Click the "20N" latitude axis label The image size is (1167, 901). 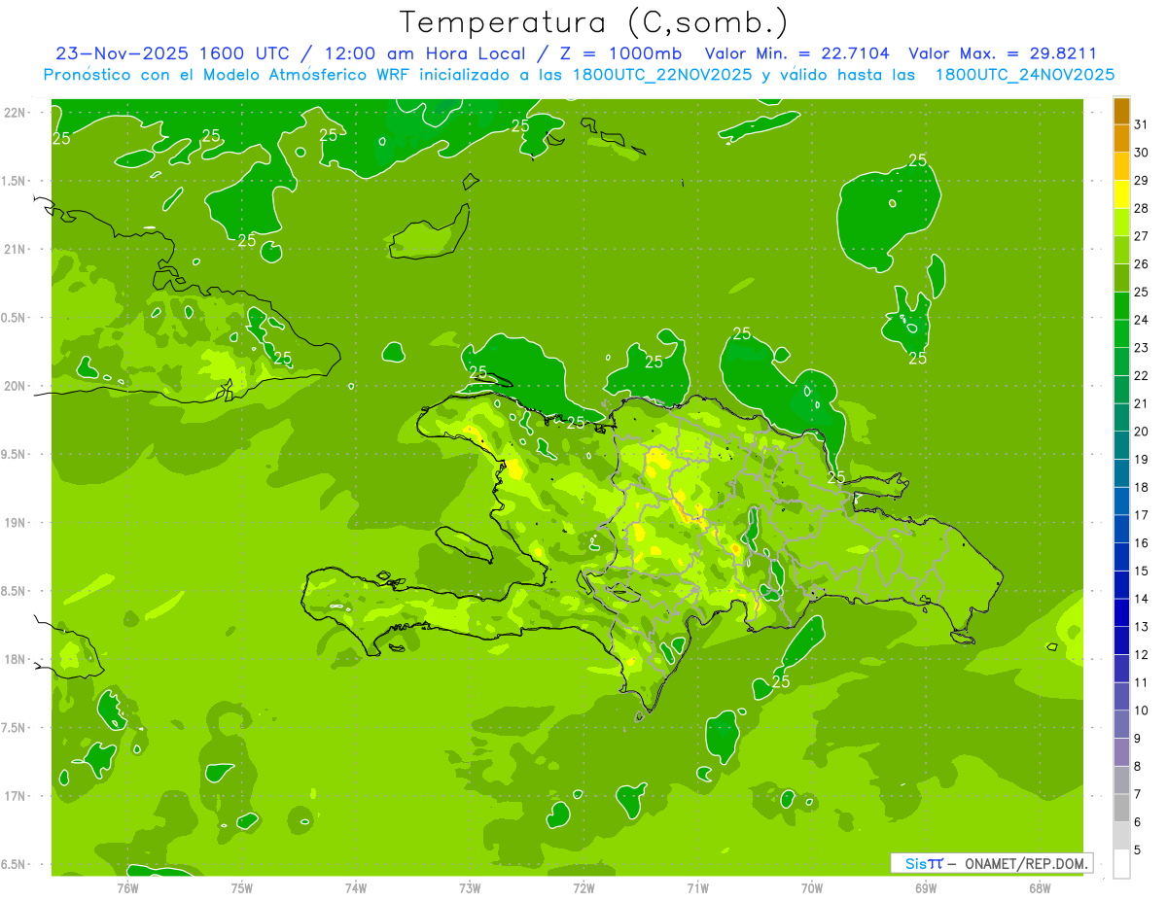click(16, 386)
